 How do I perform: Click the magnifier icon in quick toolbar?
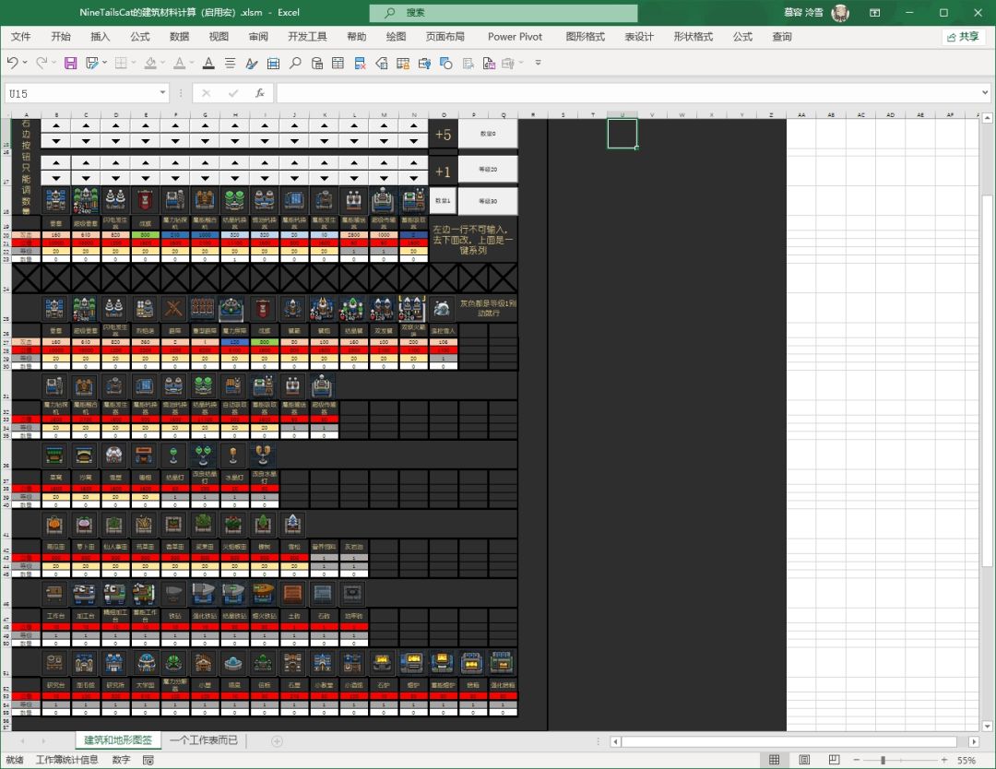coord(295,63)
